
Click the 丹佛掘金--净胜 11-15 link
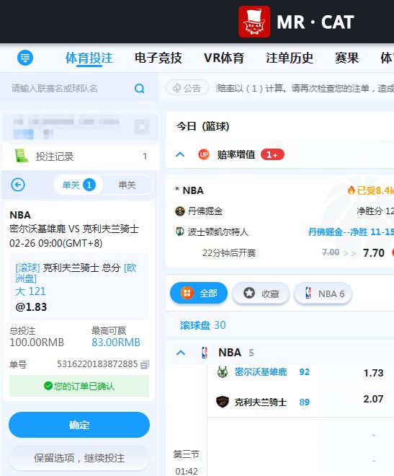pos(351,232)
